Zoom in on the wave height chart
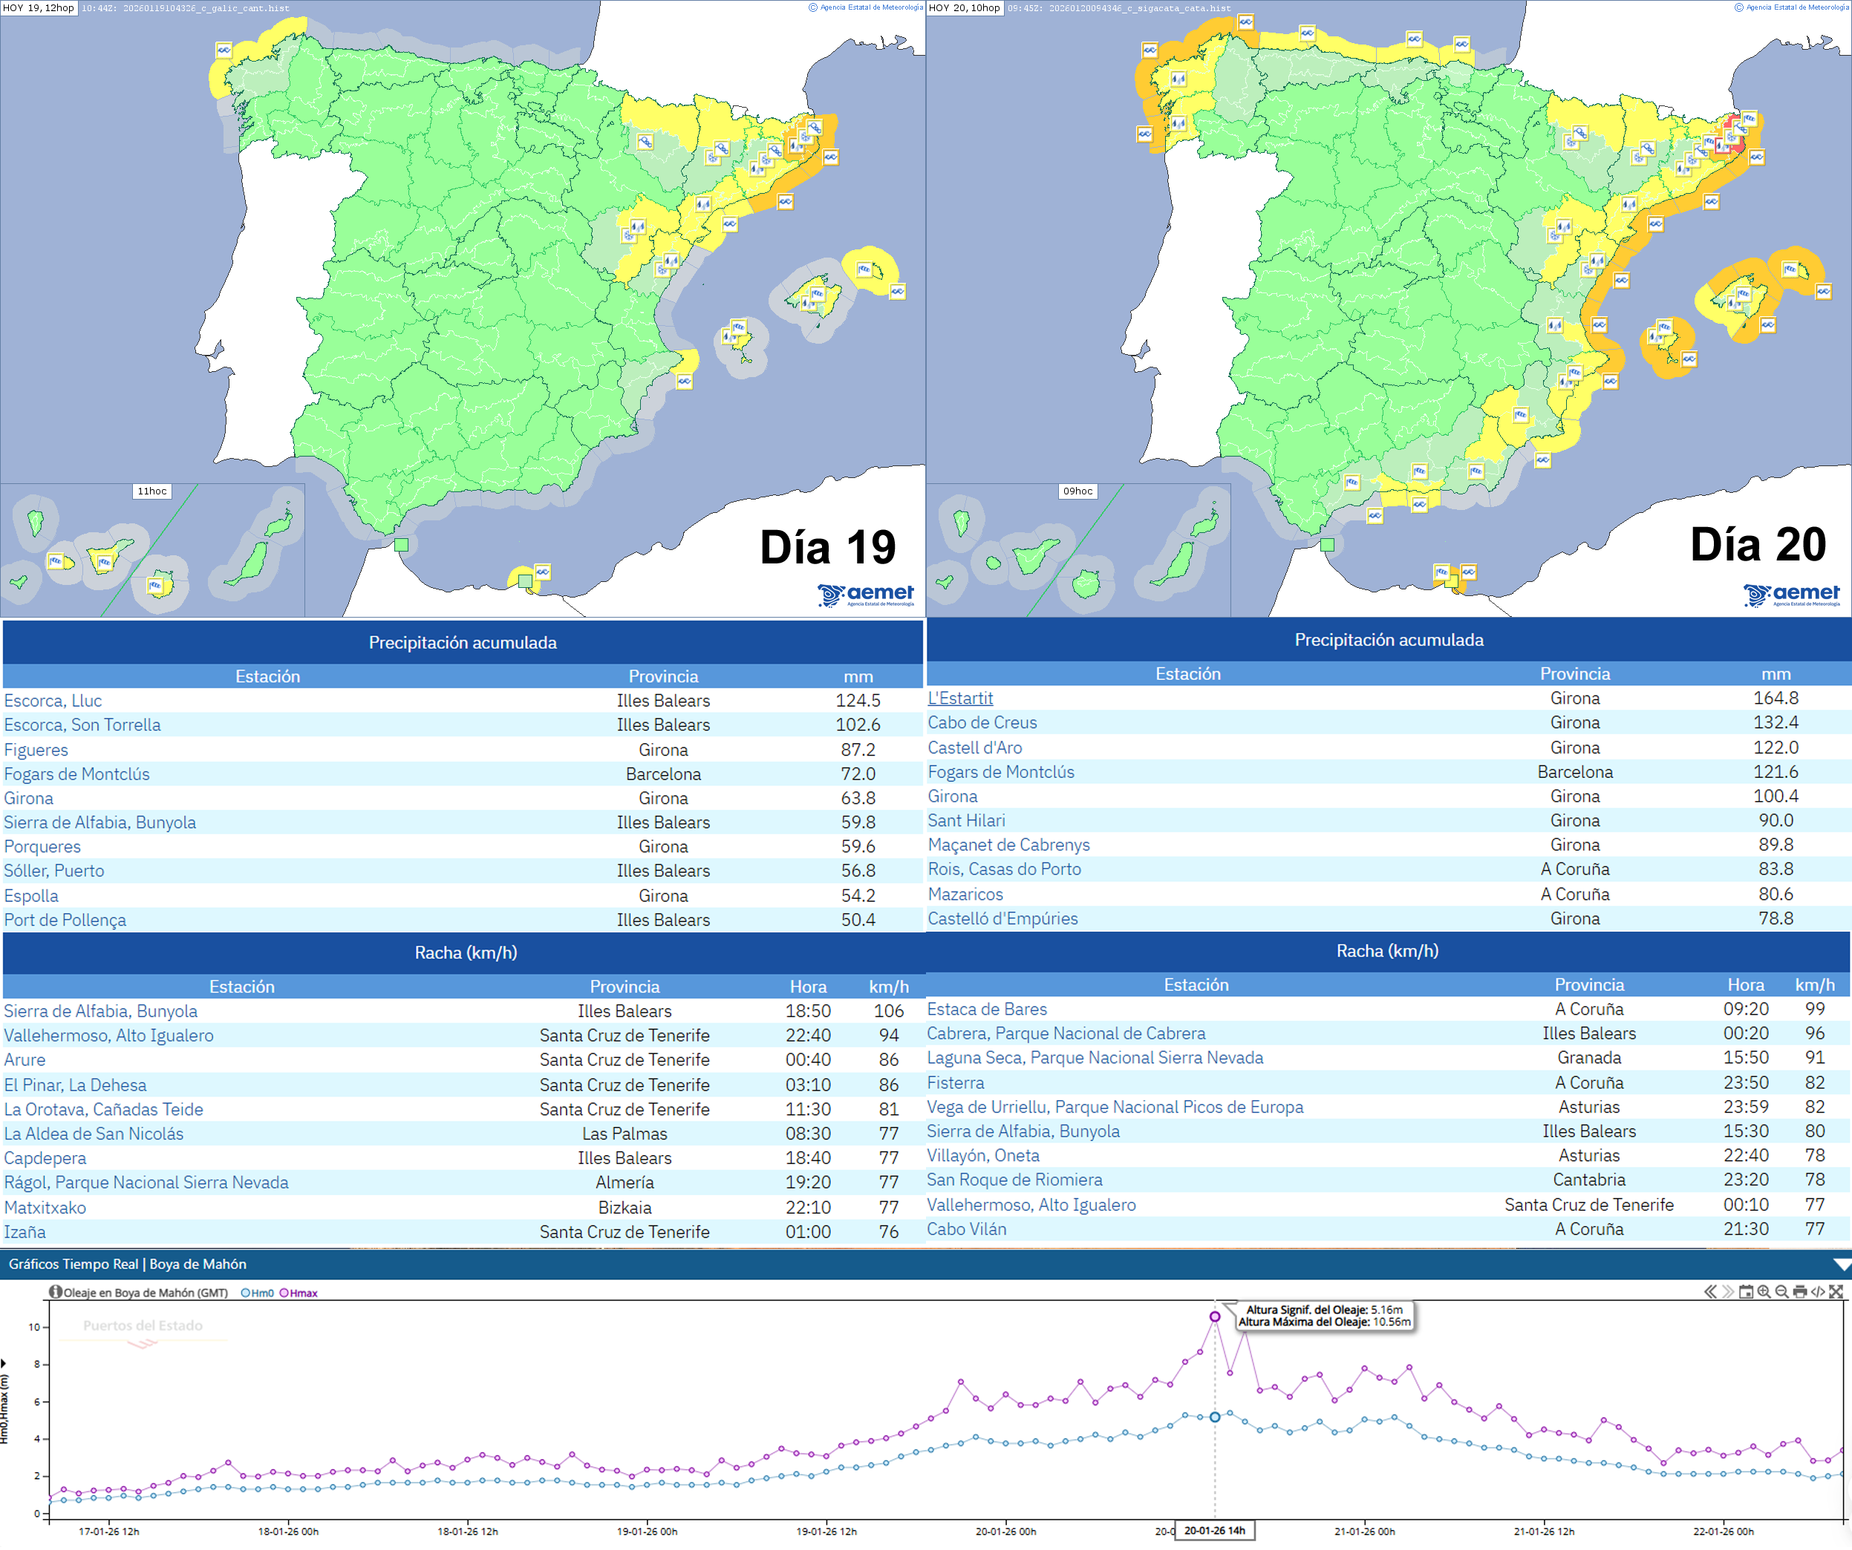 click(1764, 1293)
